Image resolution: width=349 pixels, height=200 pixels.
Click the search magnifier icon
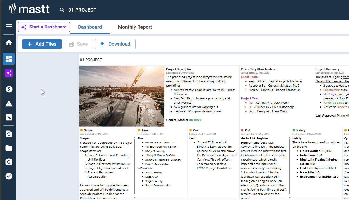(62, 10)
